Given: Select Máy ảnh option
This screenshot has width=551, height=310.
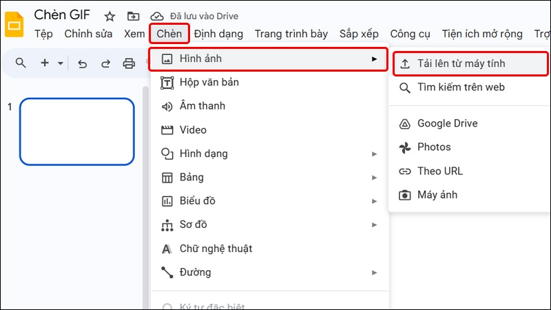Looking at the screenshot, I should [x=470, y=195].
